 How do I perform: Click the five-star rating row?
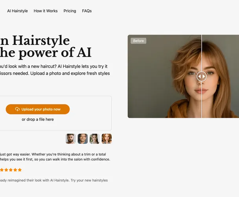11,170
